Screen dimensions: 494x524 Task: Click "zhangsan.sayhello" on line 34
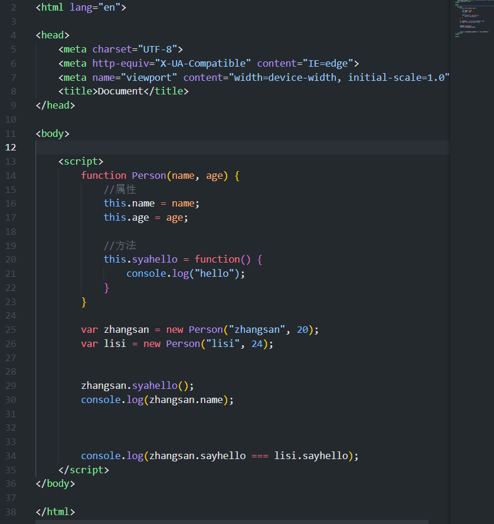[x=197, y=456]
